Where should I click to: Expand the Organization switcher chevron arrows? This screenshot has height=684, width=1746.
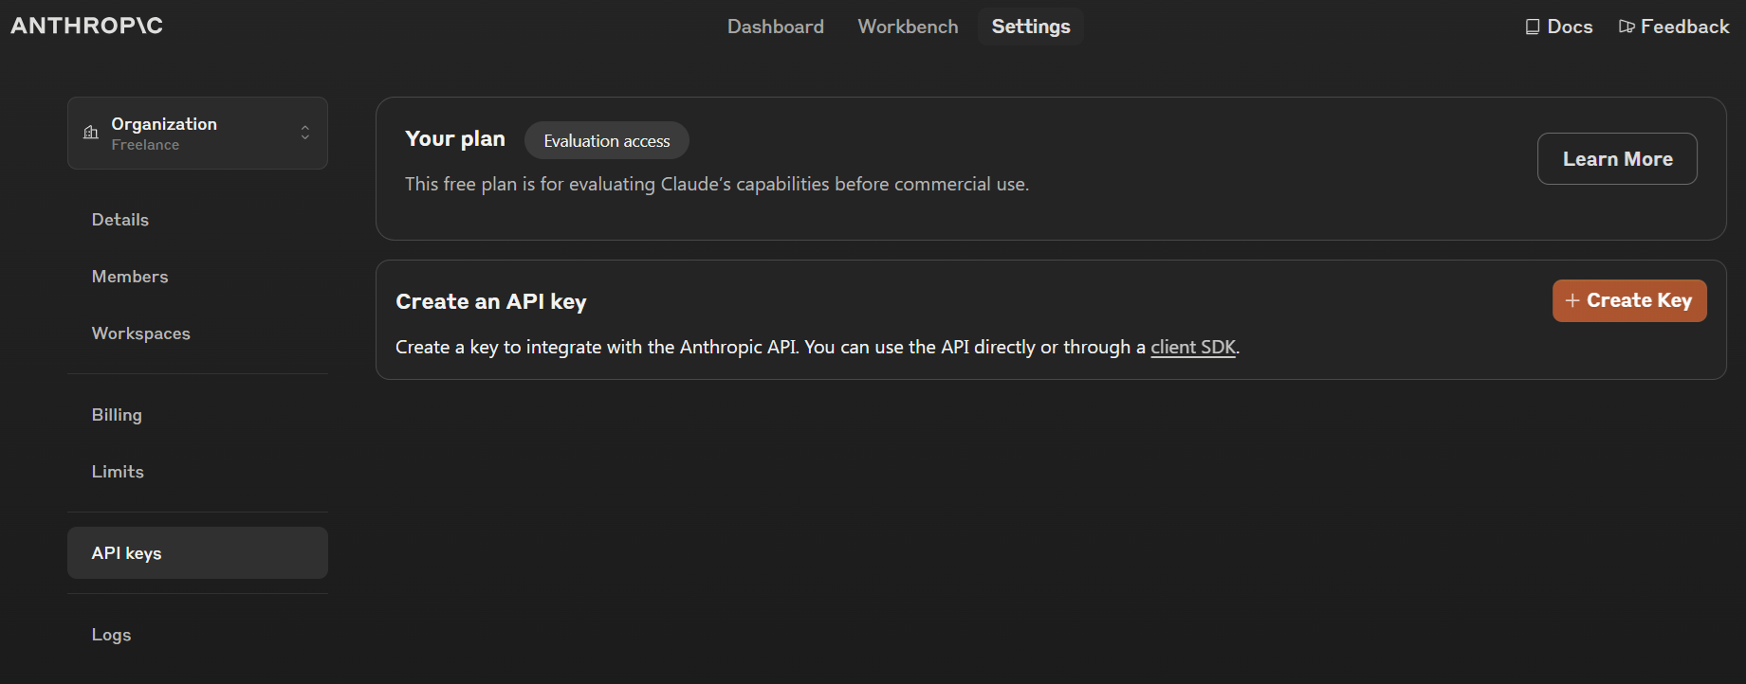pos(304,133)
